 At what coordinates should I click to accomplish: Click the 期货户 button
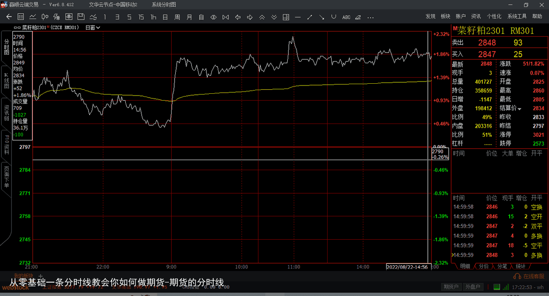(451, 287)
